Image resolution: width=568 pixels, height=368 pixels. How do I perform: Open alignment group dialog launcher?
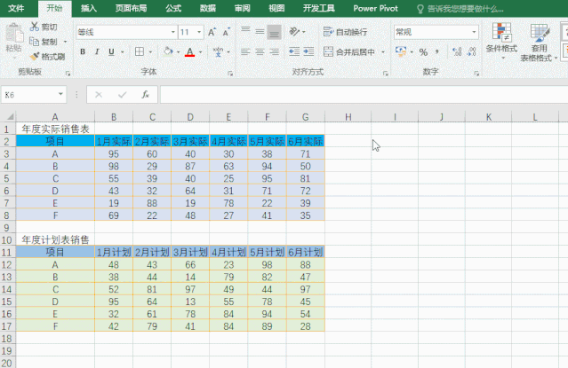(386, 74)
